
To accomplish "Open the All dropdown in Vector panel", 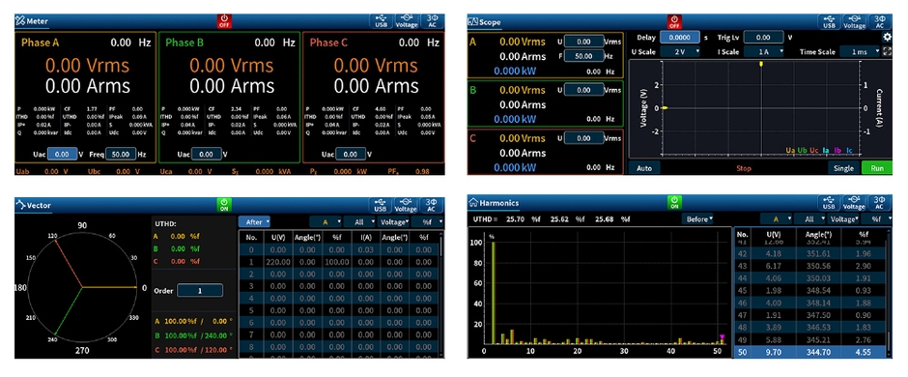I will click(x=359, y=221).
